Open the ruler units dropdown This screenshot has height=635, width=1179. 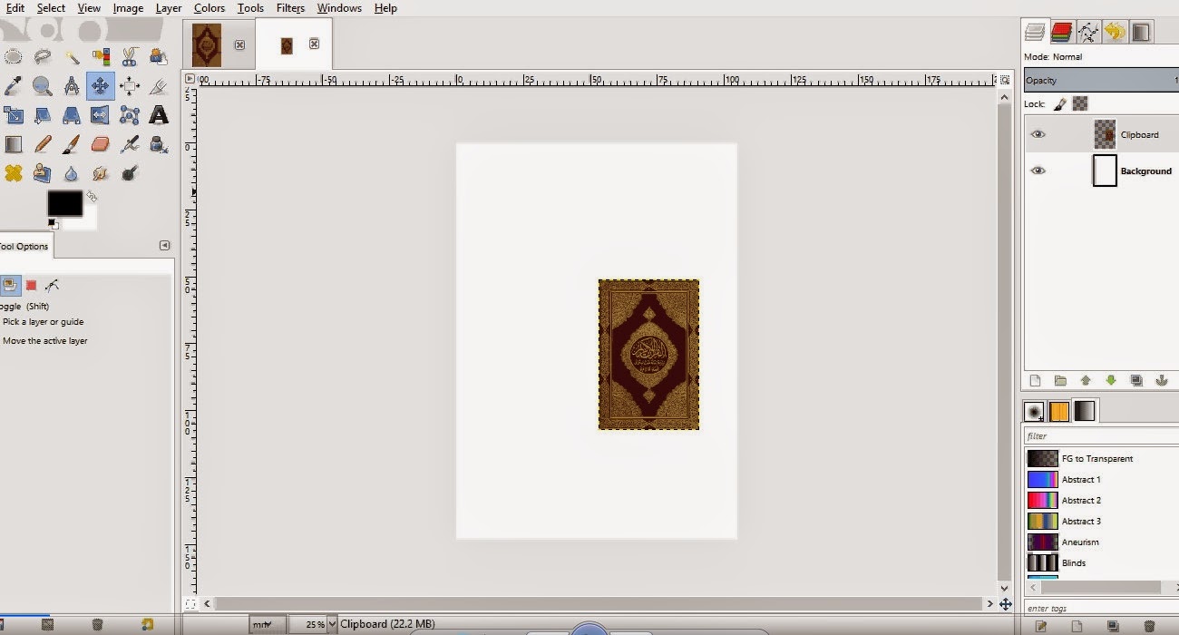268,624
